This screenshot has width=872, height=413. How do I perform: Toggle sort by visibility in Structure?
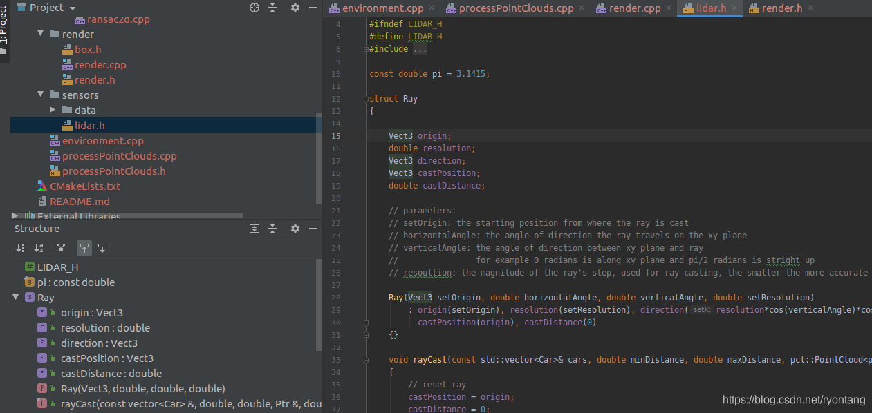click(21, 247)
